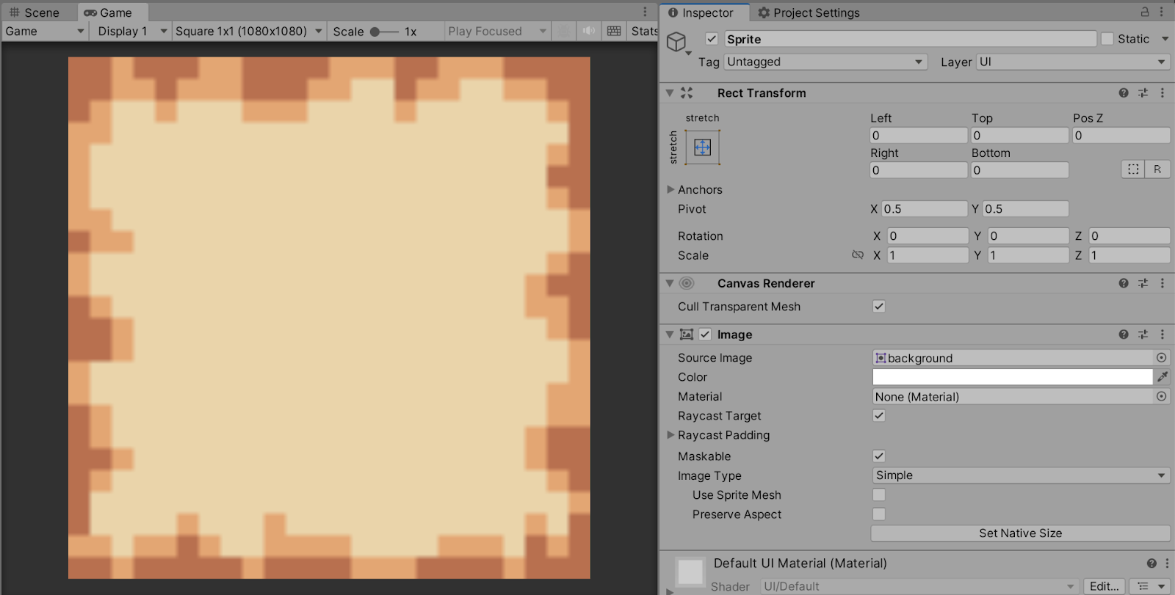Switch to the Scene tab
Image resolution: width=1175 pixels, height=595 pixels.
pyautogui.click(x=35, y=12)
